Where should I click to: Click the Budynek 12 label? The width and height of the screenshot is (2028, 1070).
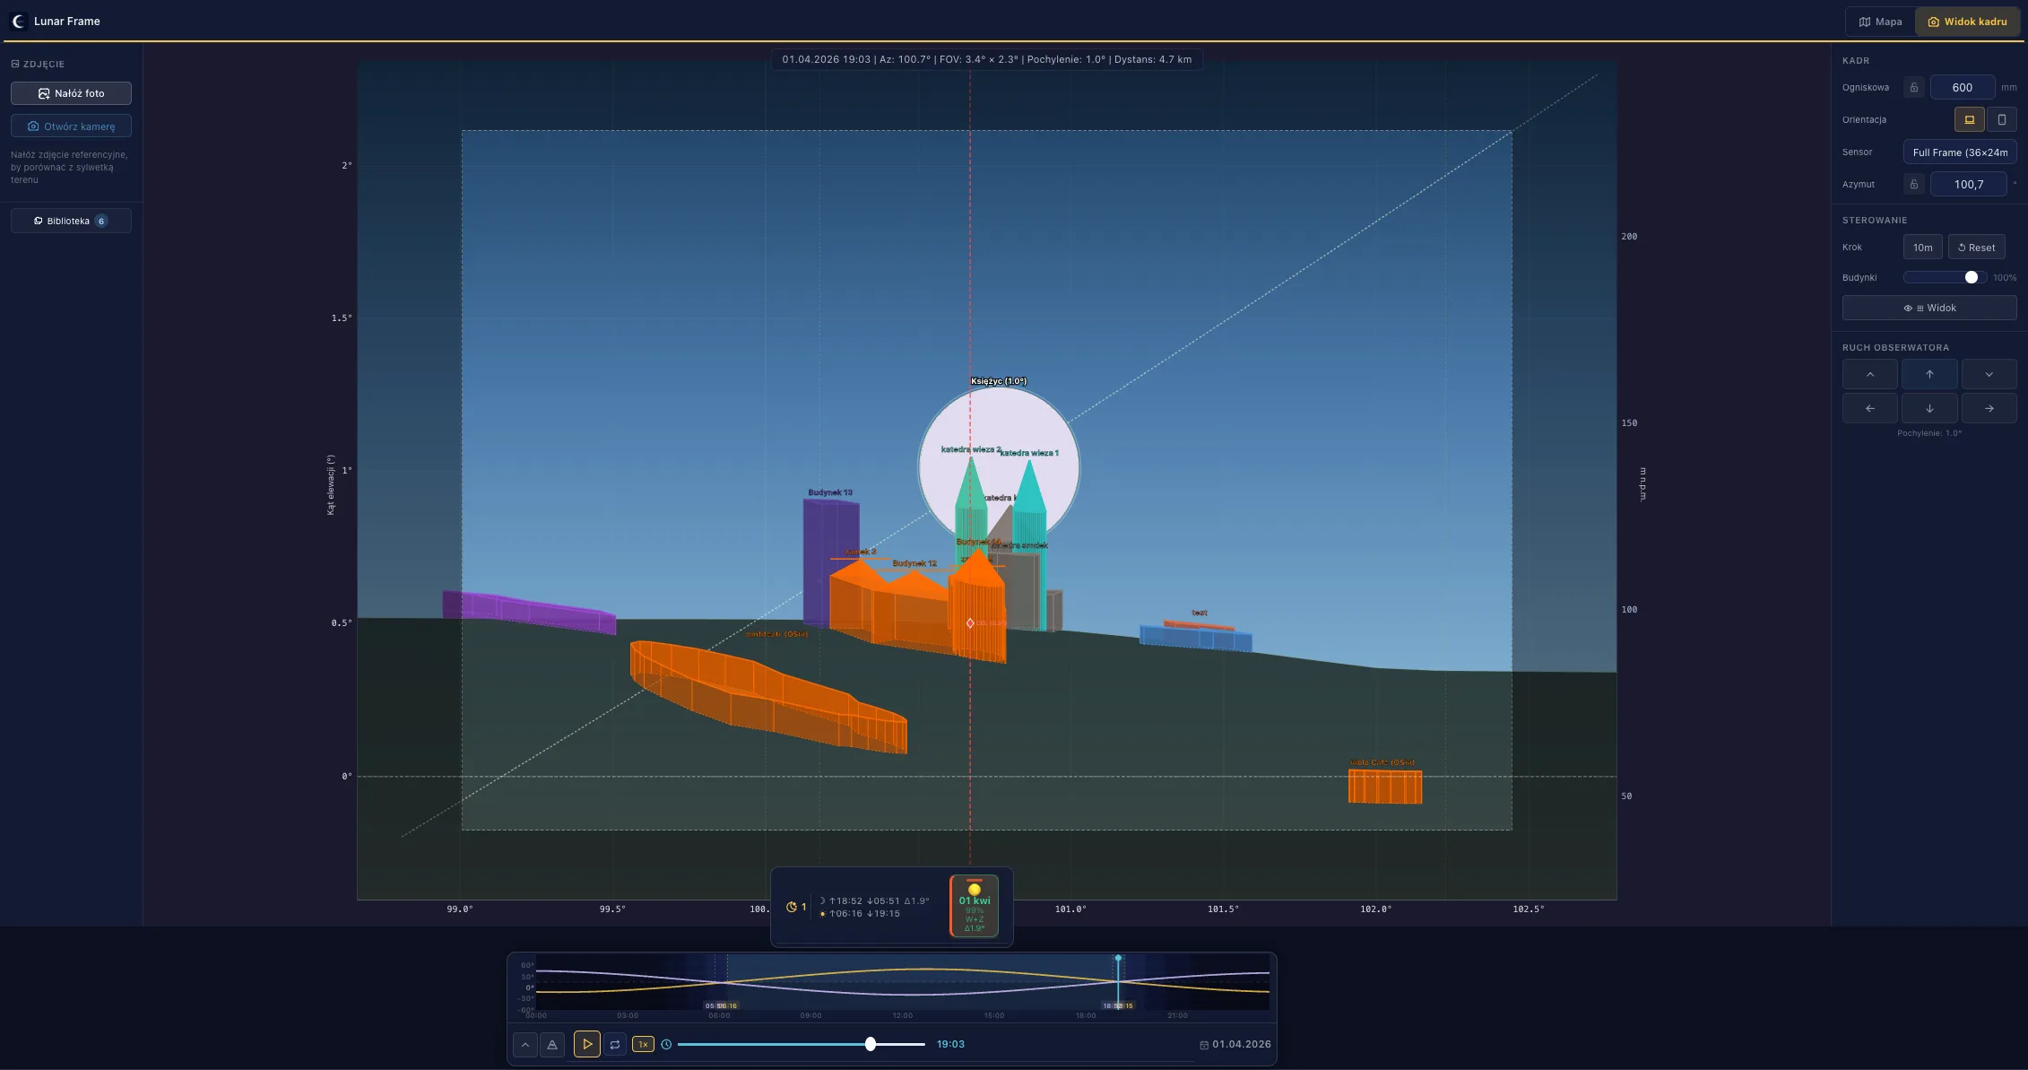click(914, 563)
